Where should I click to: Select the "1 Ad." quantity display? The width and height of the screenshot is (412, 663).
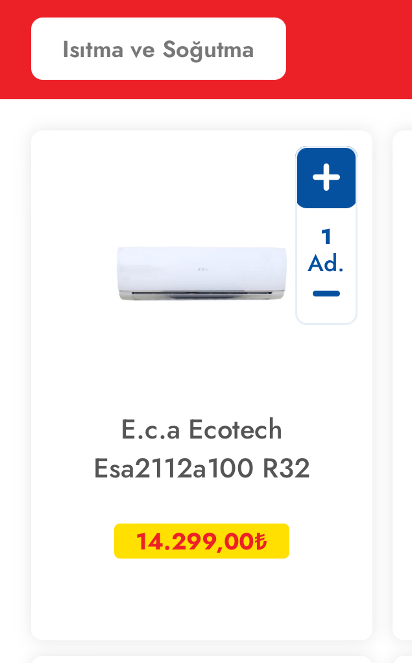tap(326, 251)
